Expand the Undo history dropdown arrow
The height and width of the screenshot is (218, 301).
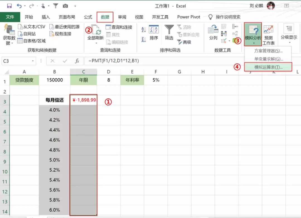(25, 6)
